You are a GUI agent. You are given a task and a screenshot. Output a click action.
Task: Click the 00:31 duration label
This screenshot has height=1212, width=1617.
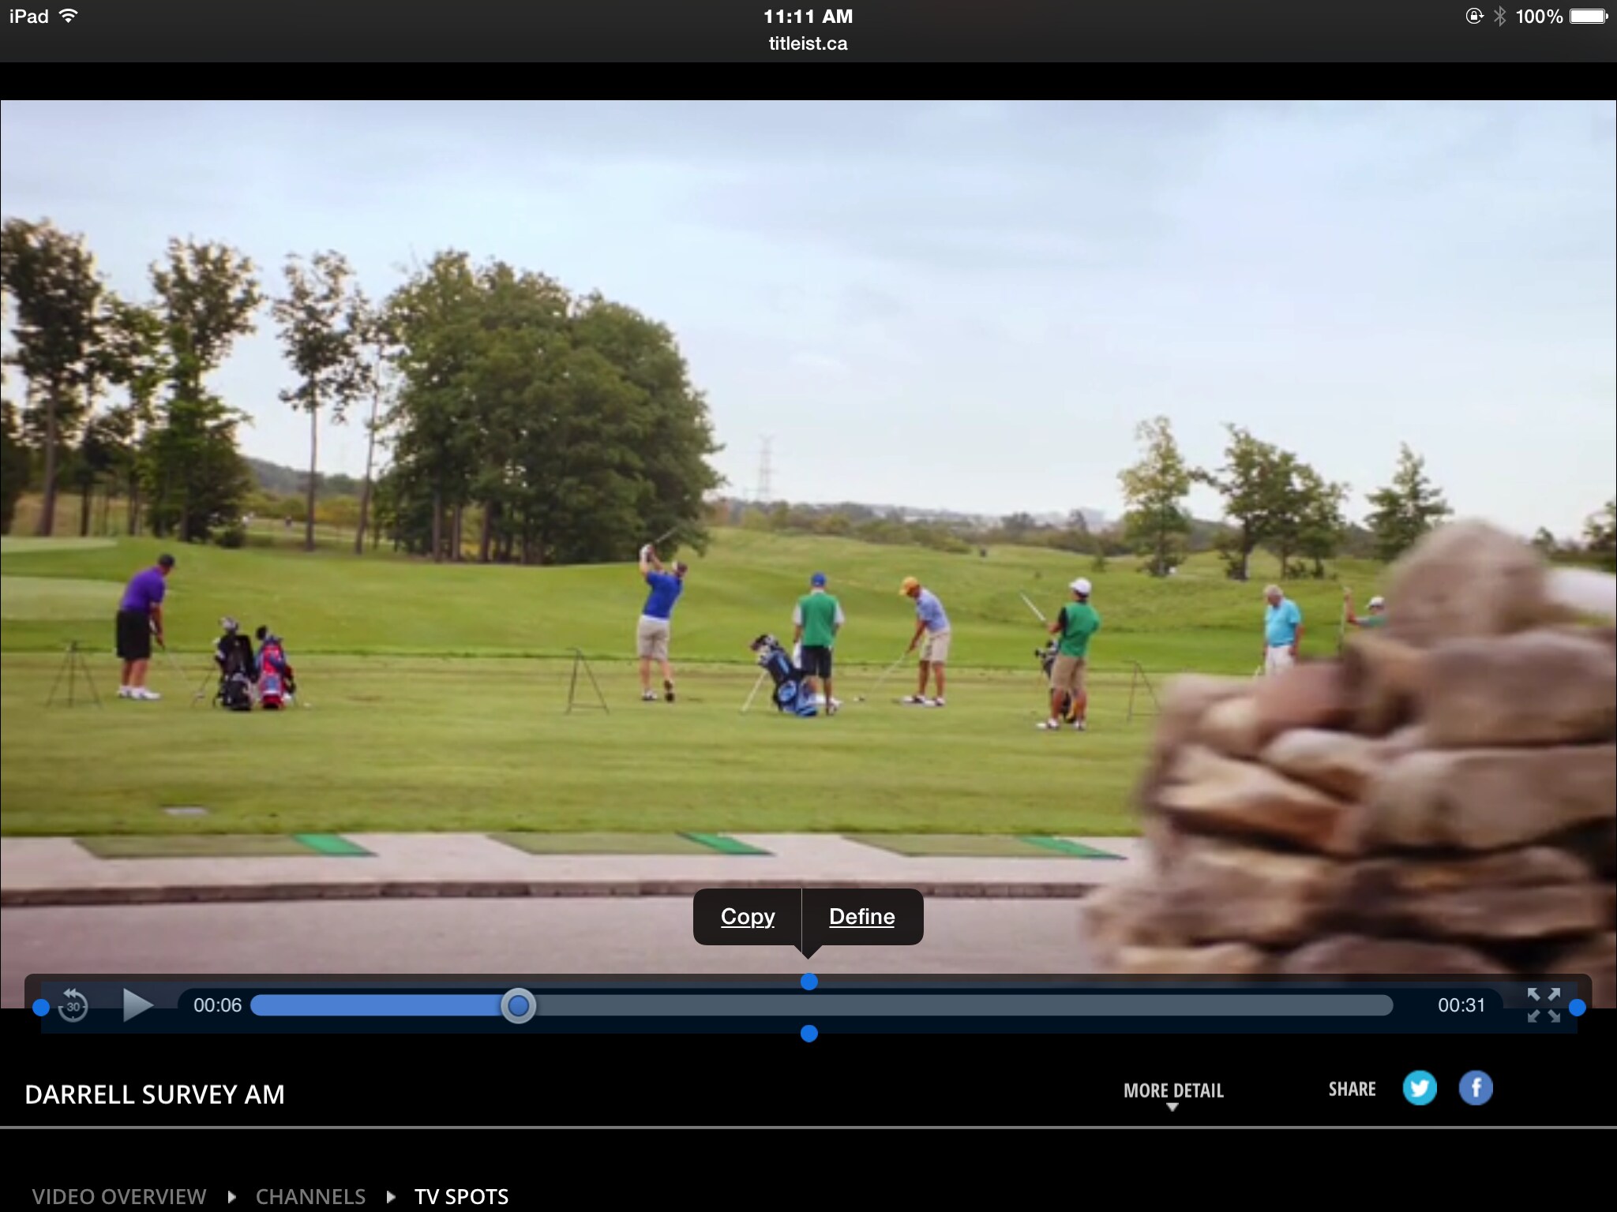point(1461,1005)
